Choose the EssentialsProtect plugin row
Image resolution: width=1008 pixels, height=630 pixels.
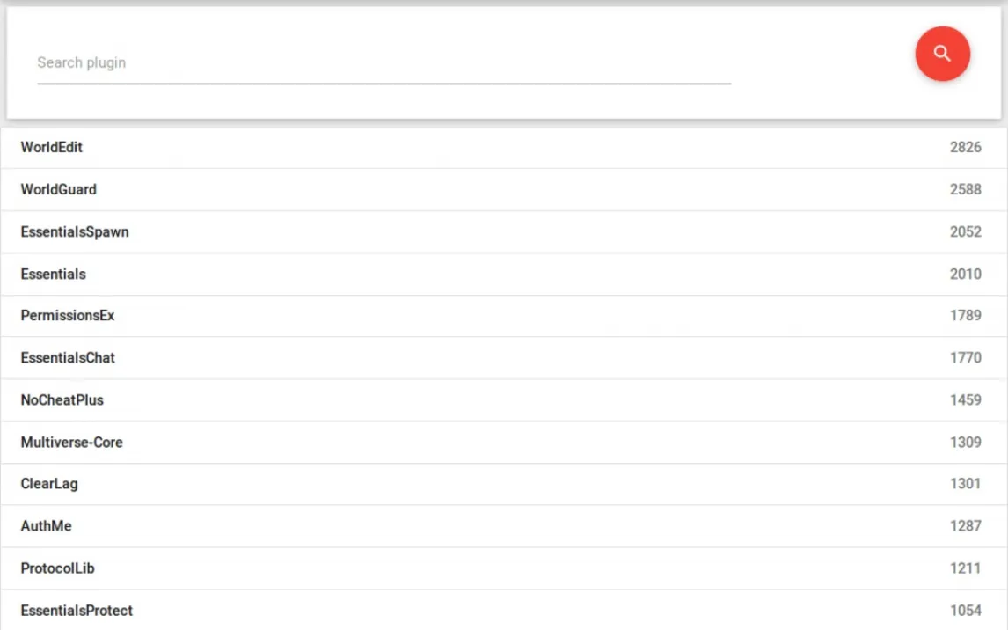click(77, 610)
